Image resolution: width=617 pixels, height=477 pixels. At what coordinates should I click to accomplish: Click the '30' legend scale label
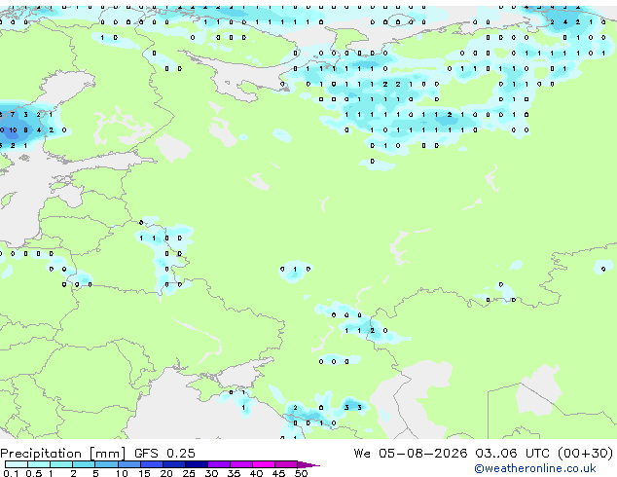211,473
